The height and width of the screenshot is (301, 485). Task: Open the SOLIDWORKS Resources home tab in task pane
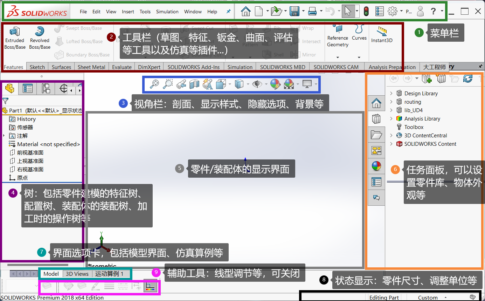(x=376, y=103)
